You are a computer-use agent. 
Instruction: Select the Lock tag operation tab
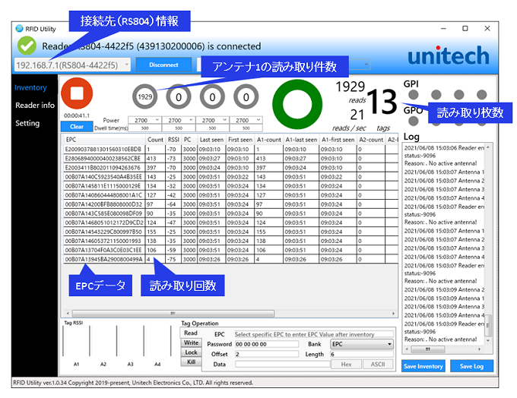pos(192,352)
